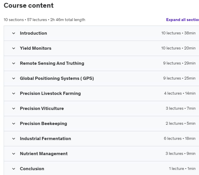Viewport: 199px width, 175px height.
Task: Select Precision Beekeeping title
Action: [43, 124]
